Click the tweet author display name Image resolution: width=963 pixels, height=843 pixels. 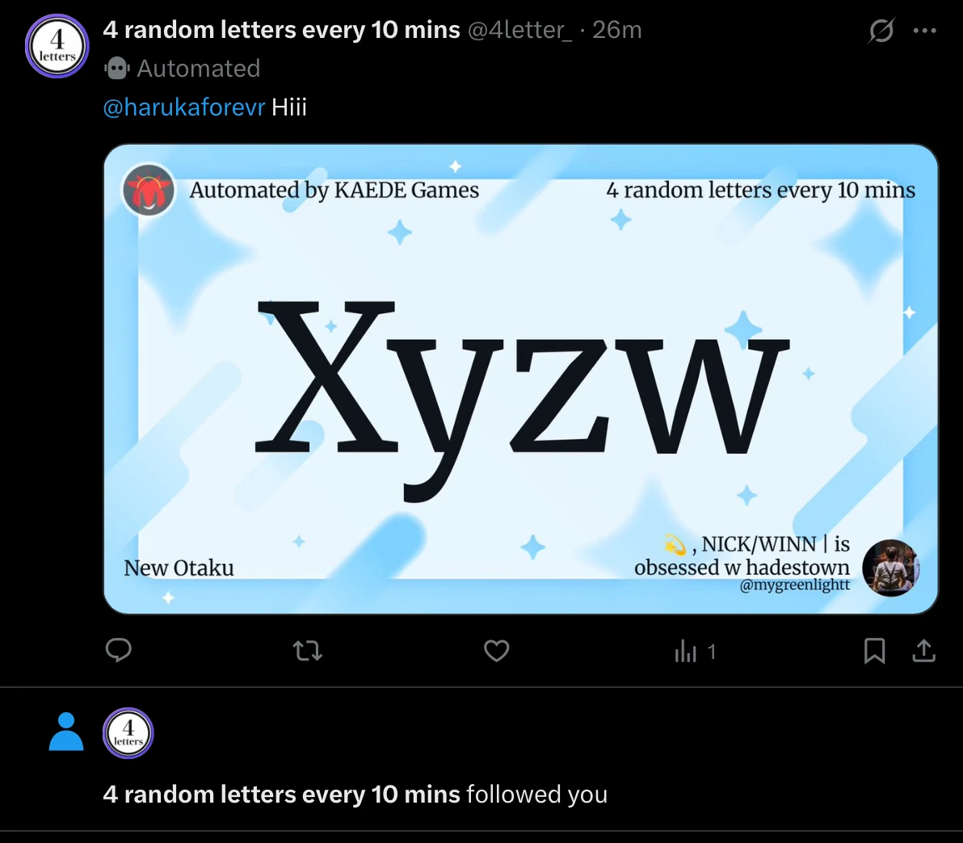click(x=281, y=29)
